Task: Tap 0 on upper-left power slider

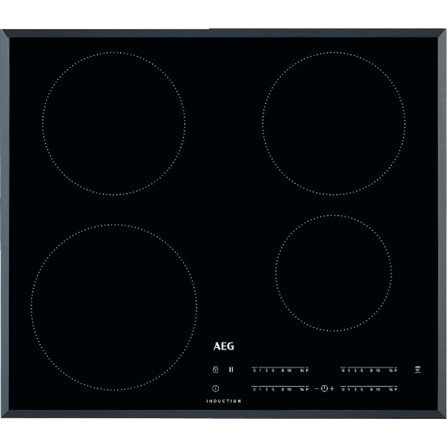Action: tap(255, 371)
